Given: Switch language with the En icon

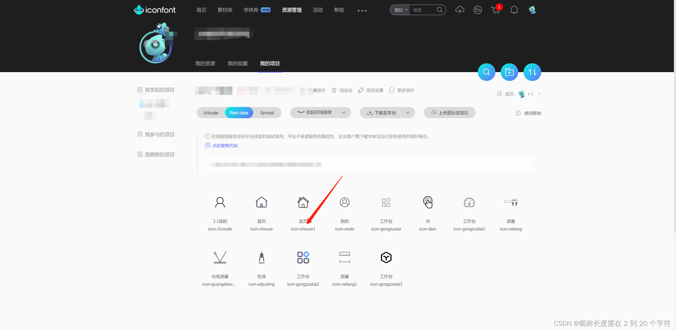Looking at the screenshot, I should click(x=478, y=10).
